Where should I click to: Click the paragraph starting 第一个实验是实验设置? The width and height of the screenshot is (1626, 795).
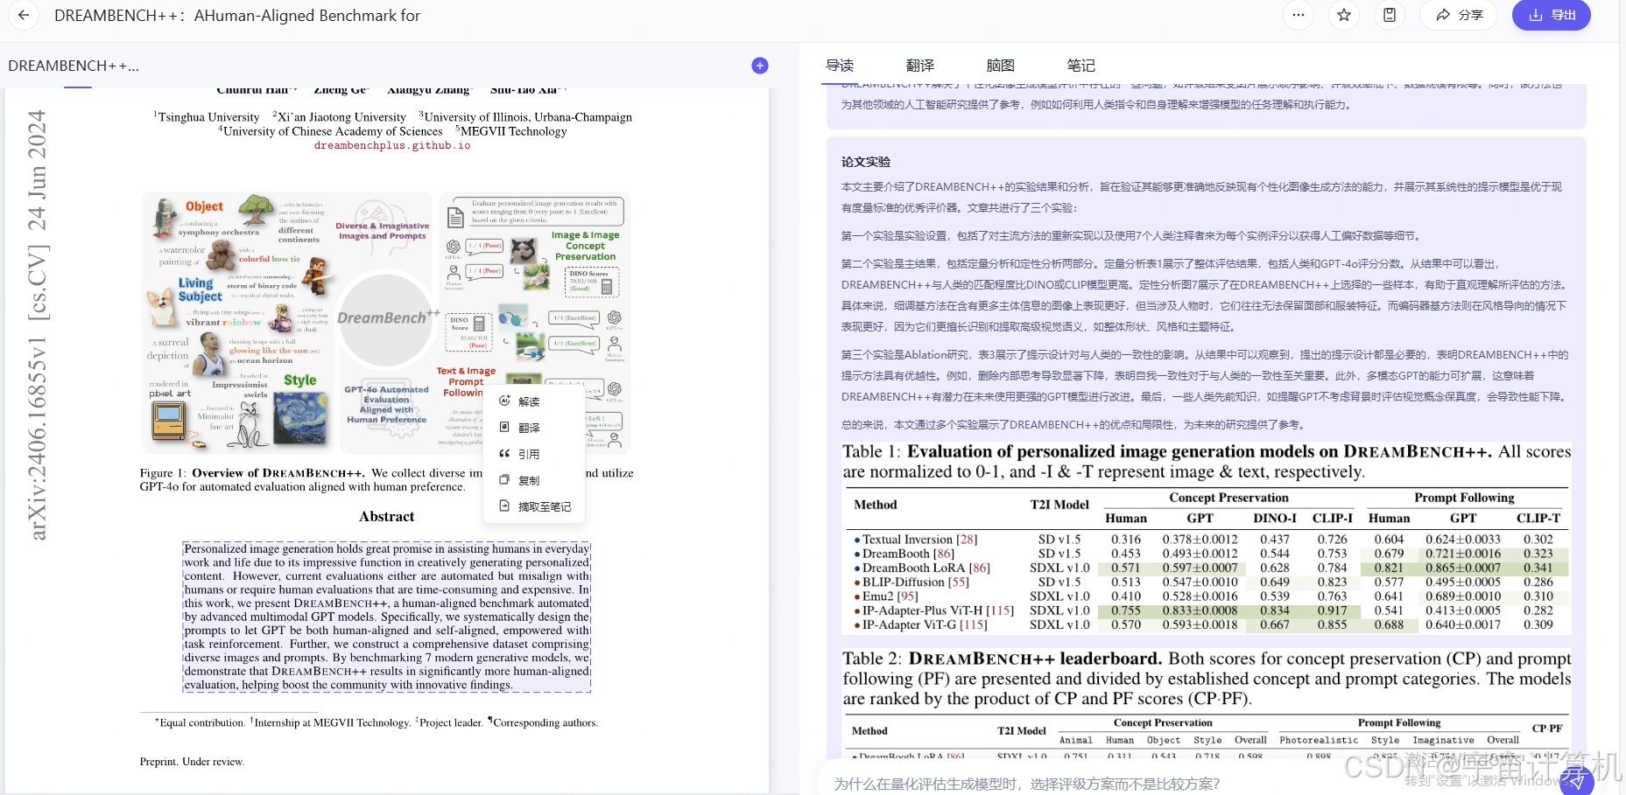point(1130,235)
